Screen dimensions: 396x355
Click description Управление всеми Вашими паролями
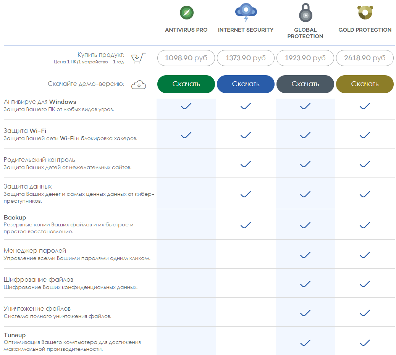tap(77, 258)
